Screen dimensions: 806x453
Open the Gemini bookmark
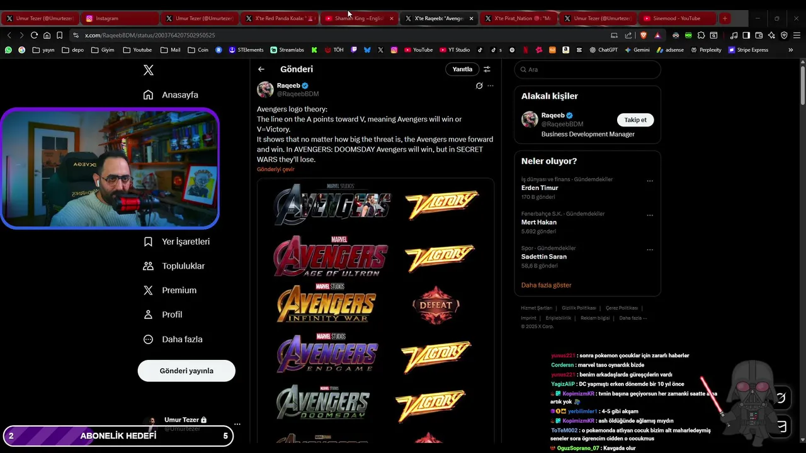pyautogui.click(x=637, y=50)
